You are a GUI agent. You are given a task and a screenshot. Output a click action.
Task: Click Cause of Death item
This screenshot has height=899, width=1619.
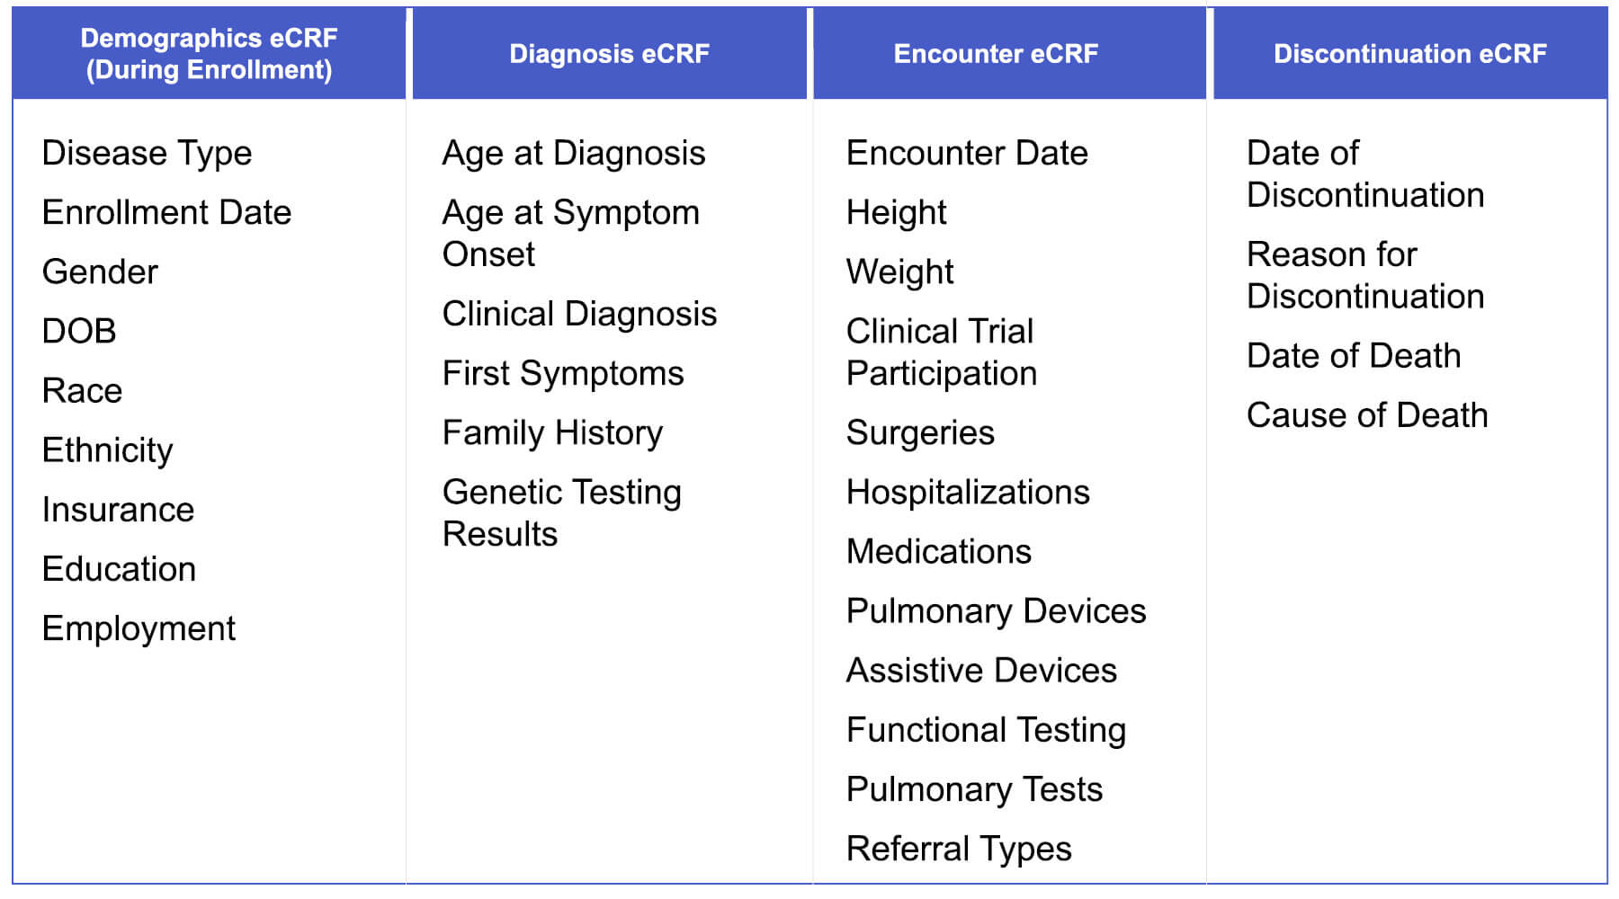coord(1367,415)
